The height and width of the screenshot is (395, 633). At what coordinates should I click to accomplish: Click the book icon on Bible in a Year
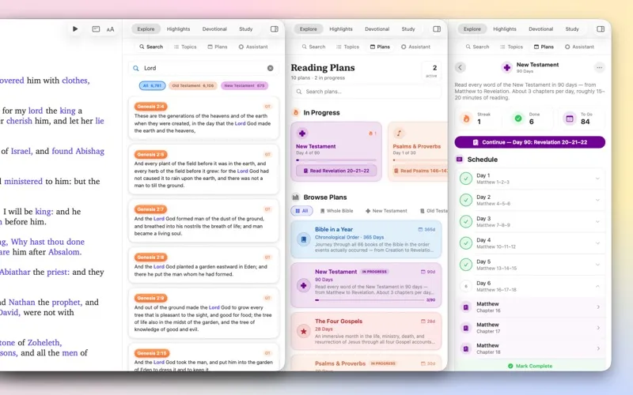click(x=304, y=239)
